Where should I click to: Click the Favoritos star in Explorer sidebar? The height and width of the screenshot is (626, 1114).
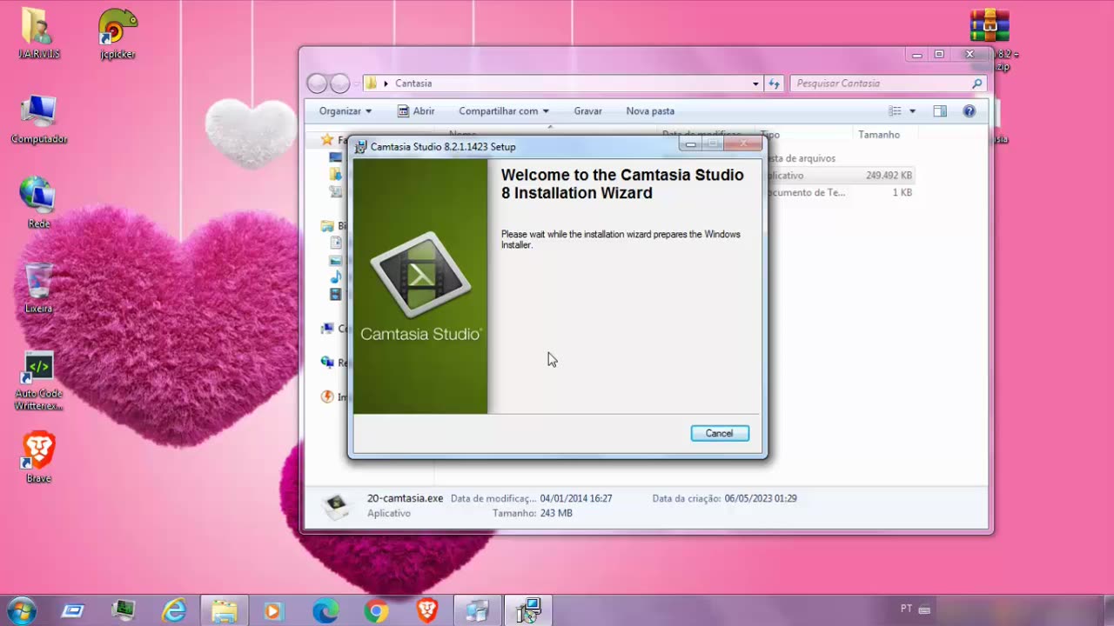pos(327,139)
